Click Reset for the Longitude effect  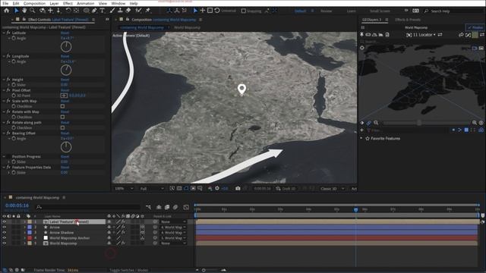click(65, 56)
